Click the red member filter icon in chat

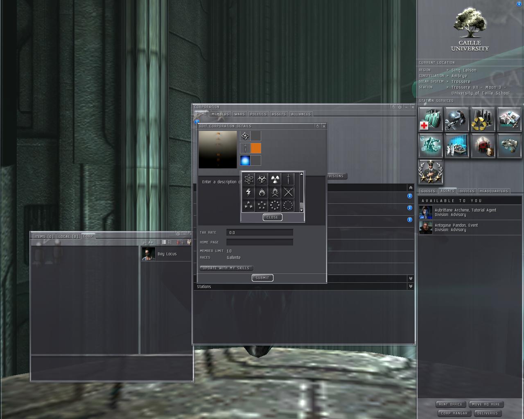(178, 242)
